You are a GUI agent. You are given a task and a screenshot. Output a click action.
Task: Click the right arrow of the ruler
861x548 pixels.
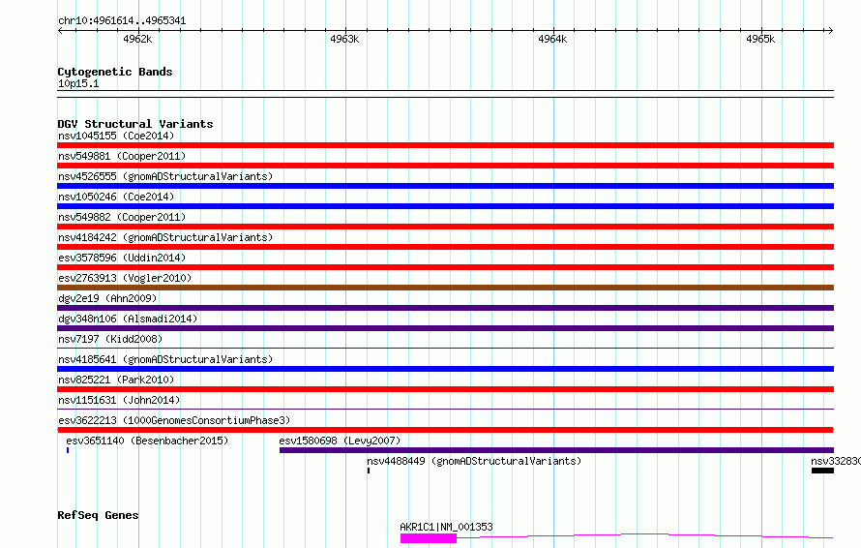(x=830, y=30)
